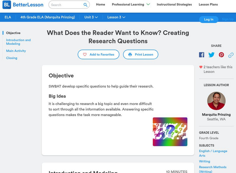The image size is (236, 173).
Task: Share lesson on Pinterest
Action: [x=221, y=55]
